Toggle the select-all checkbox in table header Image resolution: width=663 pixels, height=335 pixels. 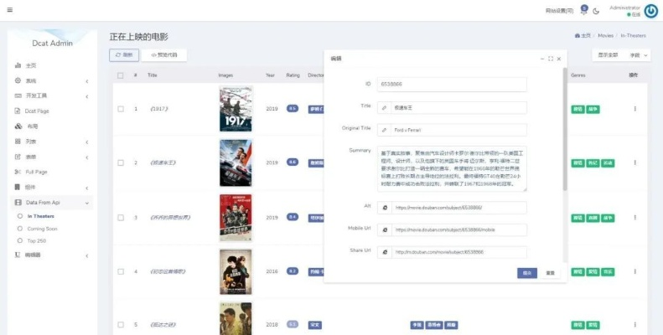point(121,75)
